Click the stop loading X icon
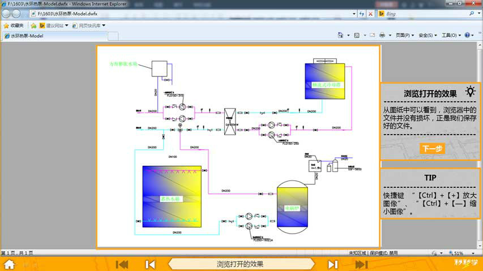The height and width of the screenshot is (271, 483). coord(370,14)
